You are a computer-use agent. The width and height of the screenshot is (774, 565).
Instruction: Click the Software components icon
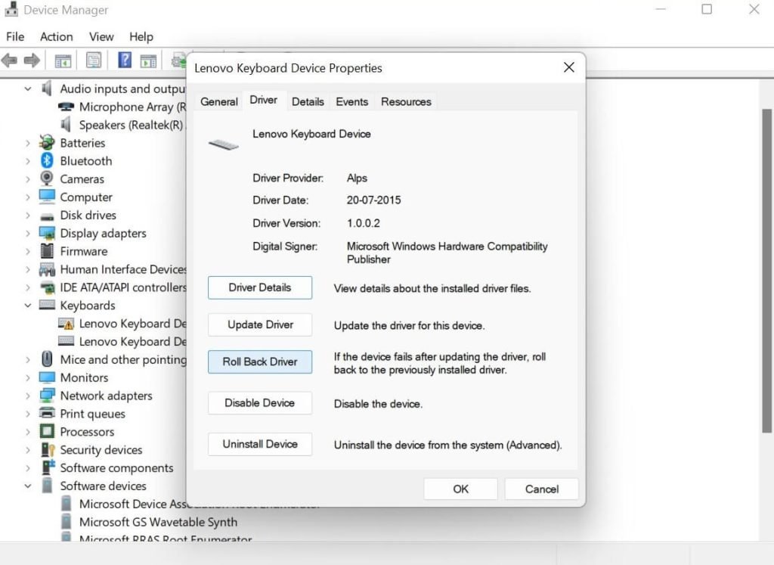pyautogui.click(x=48, y=467)
